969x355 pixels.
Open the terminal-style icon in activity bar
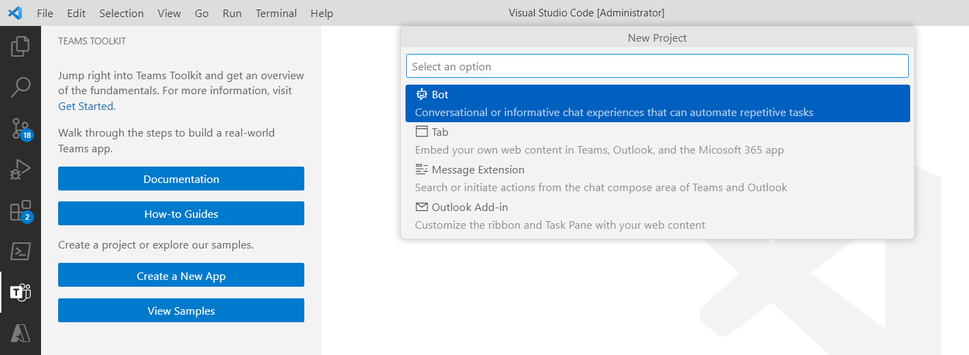tap(21, 251)
